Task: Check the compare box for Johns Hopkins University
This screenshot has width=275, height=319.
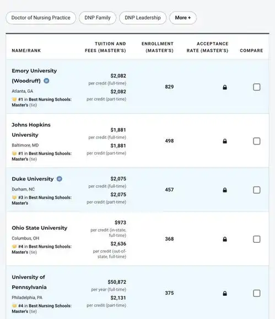Action: coord(257,141)
